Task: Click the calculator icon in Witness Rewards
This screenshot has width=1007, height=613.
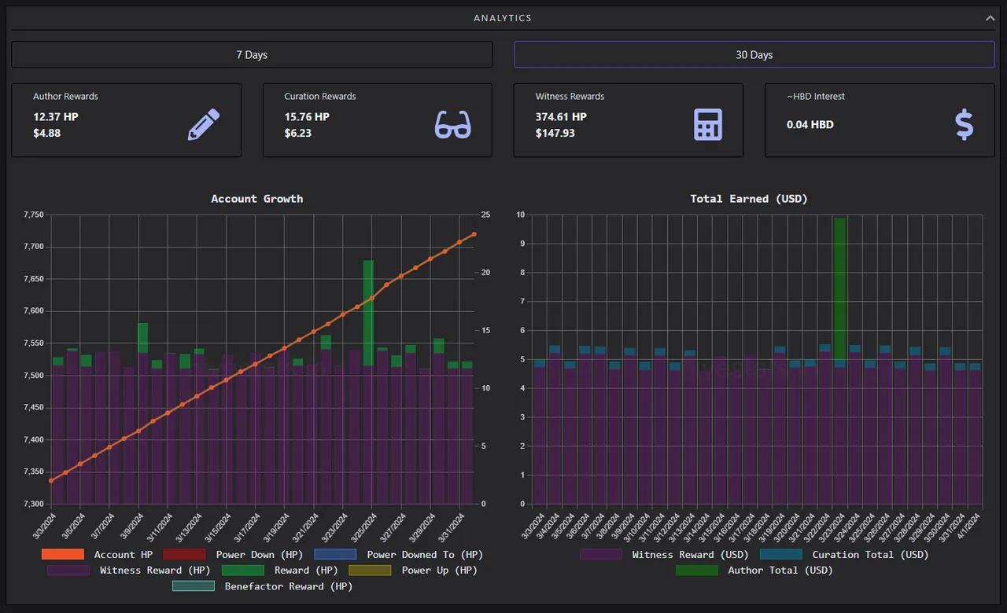Action: click(x=708, y=125)
